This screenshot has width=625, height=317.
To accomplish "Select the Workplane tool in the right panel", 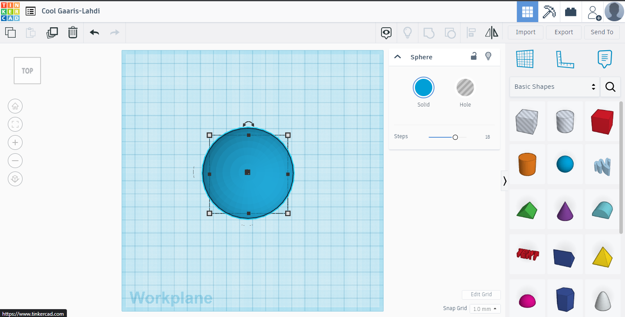I will coord(525,59).
